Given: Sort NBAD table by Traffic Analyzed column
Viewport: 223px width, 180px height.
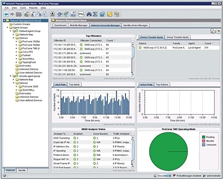Looking at the screenshot, I should (121, 134).
